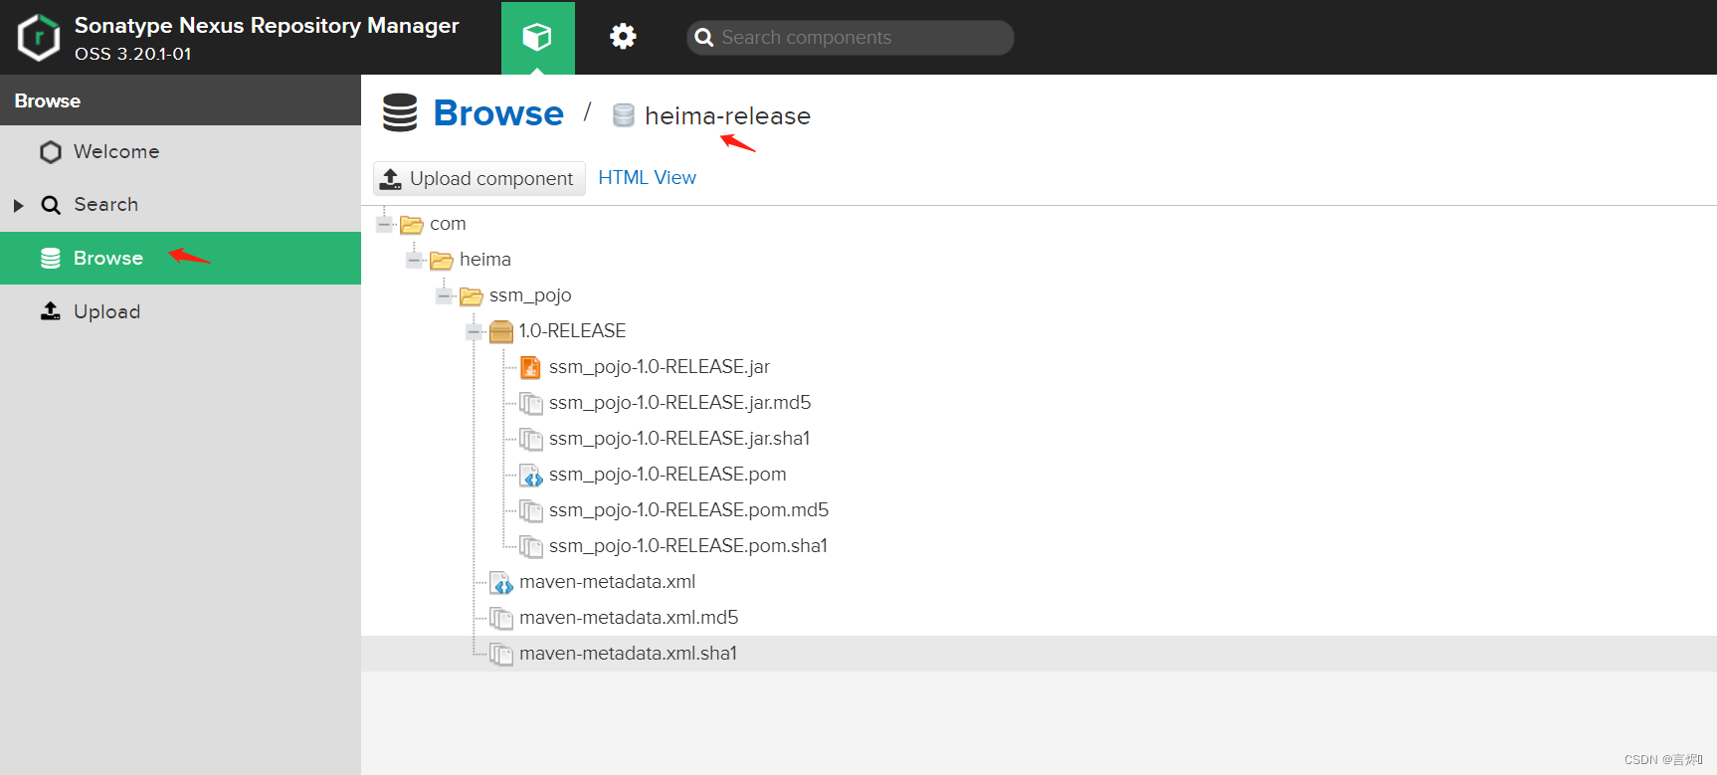Viewport: 1717px width, 775px height.
Task: Collapse the ssm_pojo folder node
Action: [x=445, y=295]
